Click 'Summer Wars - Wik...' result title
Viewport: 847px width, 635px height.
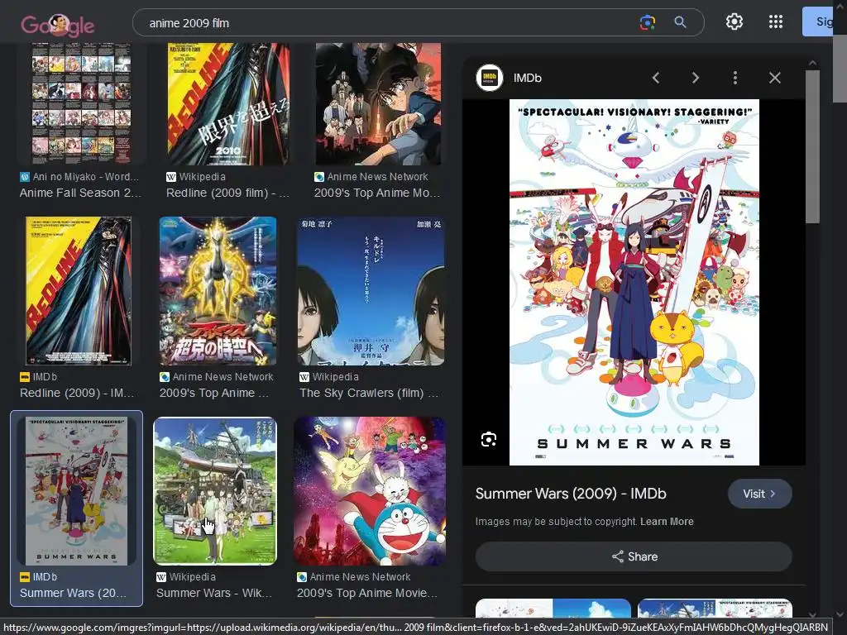point(214,593)
